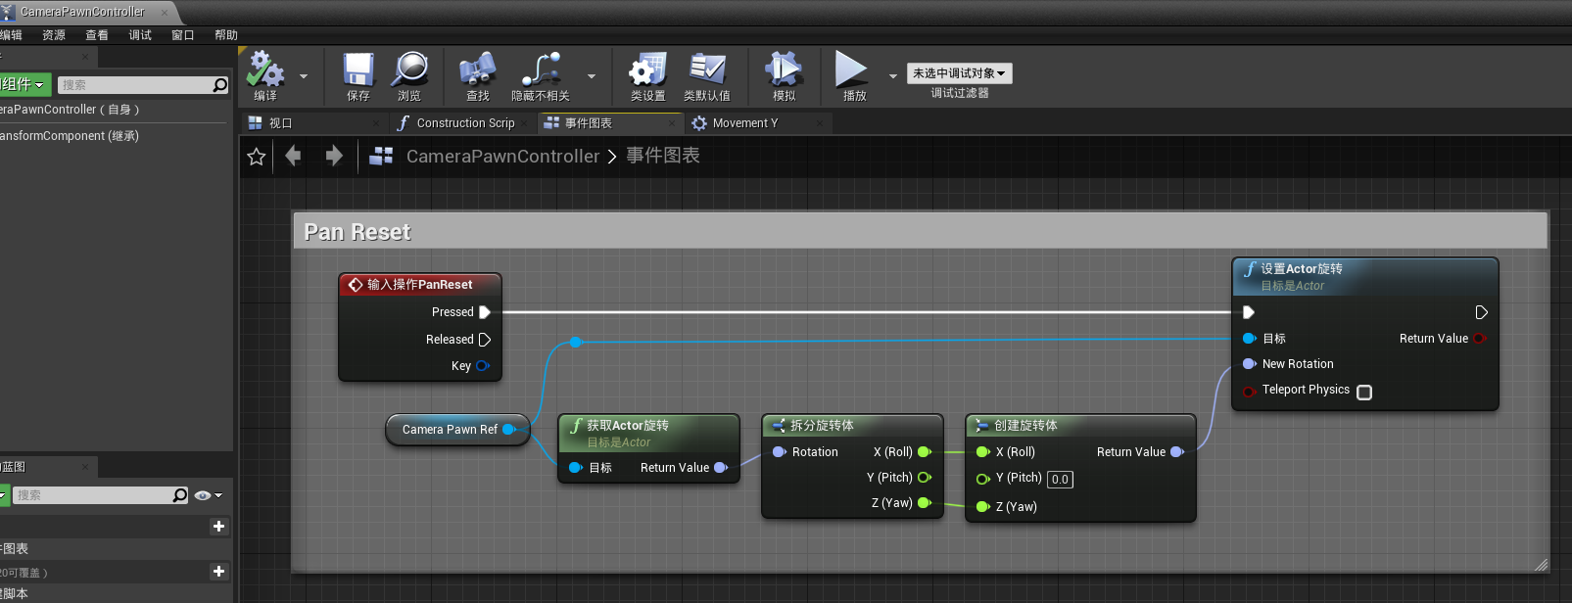Open the 查看 menu
The height and width of the screenshot is (603, 1572).
click(97, 35)
